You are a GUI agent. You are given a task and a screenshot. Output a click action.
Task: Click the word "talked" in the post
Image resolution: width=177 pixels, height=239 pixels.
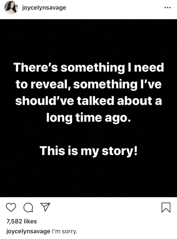pos(94,101)
